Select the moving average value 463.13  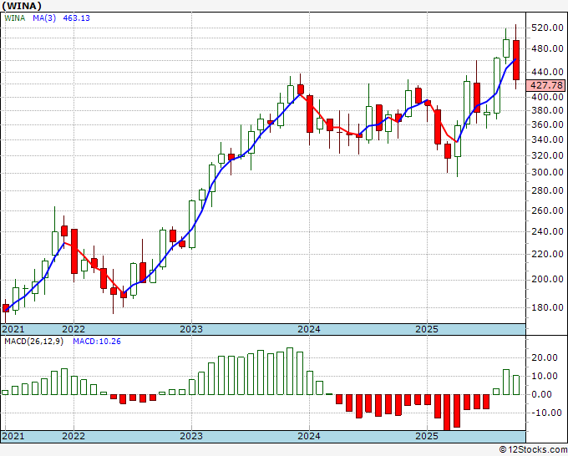tap(77, 18)
